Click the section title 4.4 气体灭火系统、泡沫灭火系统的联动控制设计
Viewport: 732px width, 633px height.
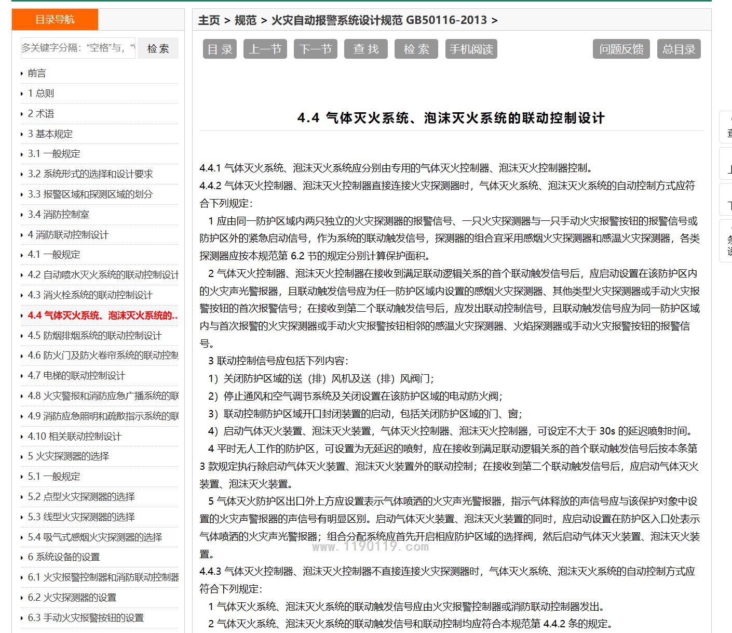[x=451, y=118]
